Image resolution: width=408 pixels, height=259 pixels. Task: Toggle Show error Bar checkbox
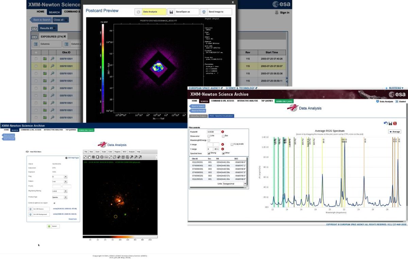(x=223, y=136)
